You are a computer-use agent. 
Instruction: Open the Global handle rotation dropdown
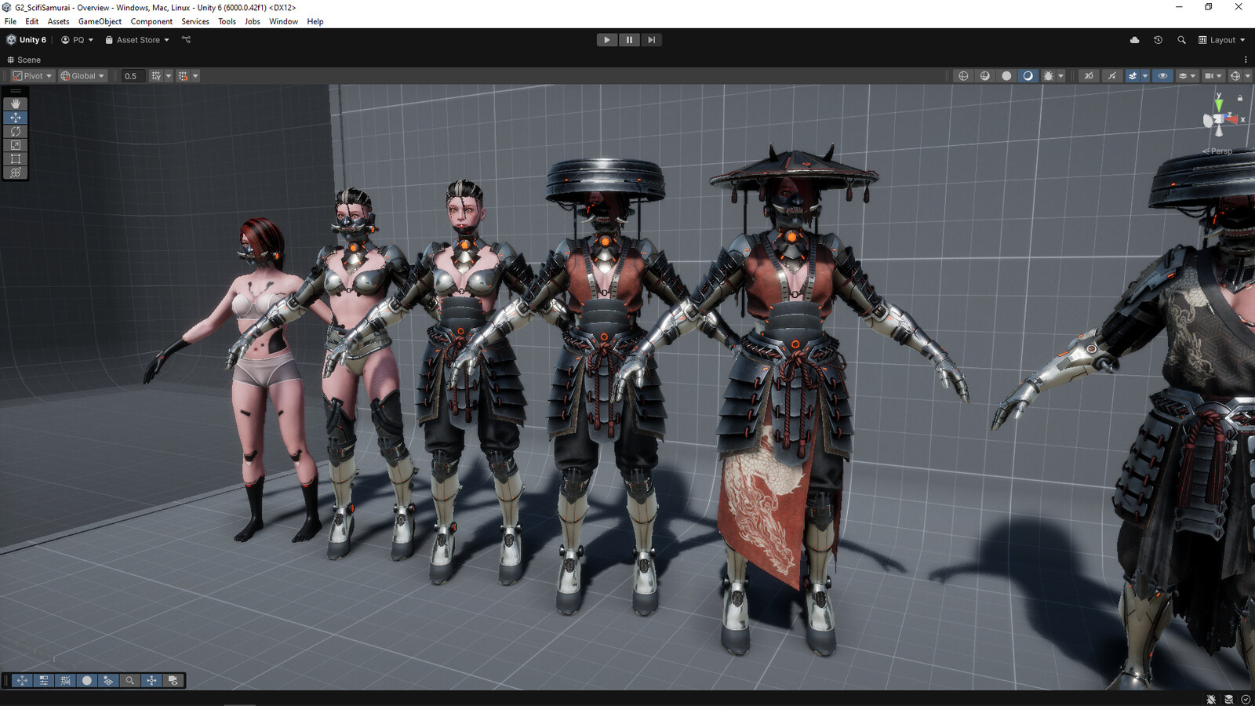pyautogui.click(x=82, y=76)
